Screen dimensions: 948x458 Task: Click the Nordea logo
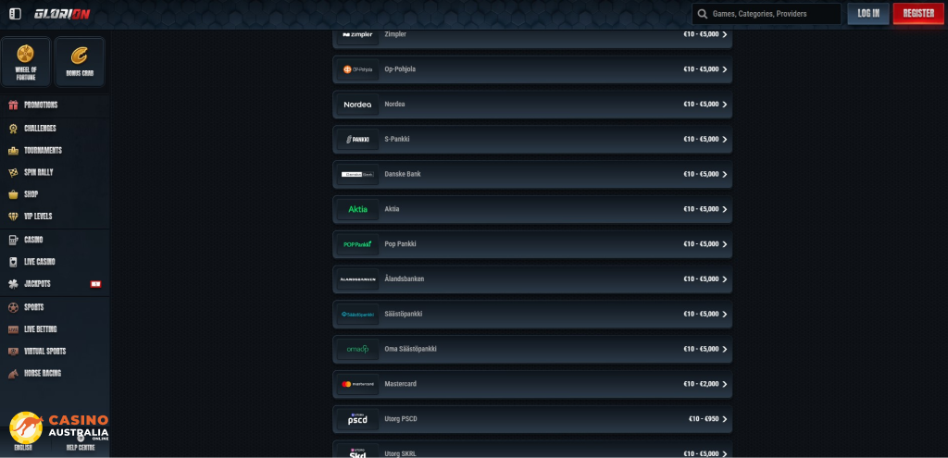[x=358, y=105]
